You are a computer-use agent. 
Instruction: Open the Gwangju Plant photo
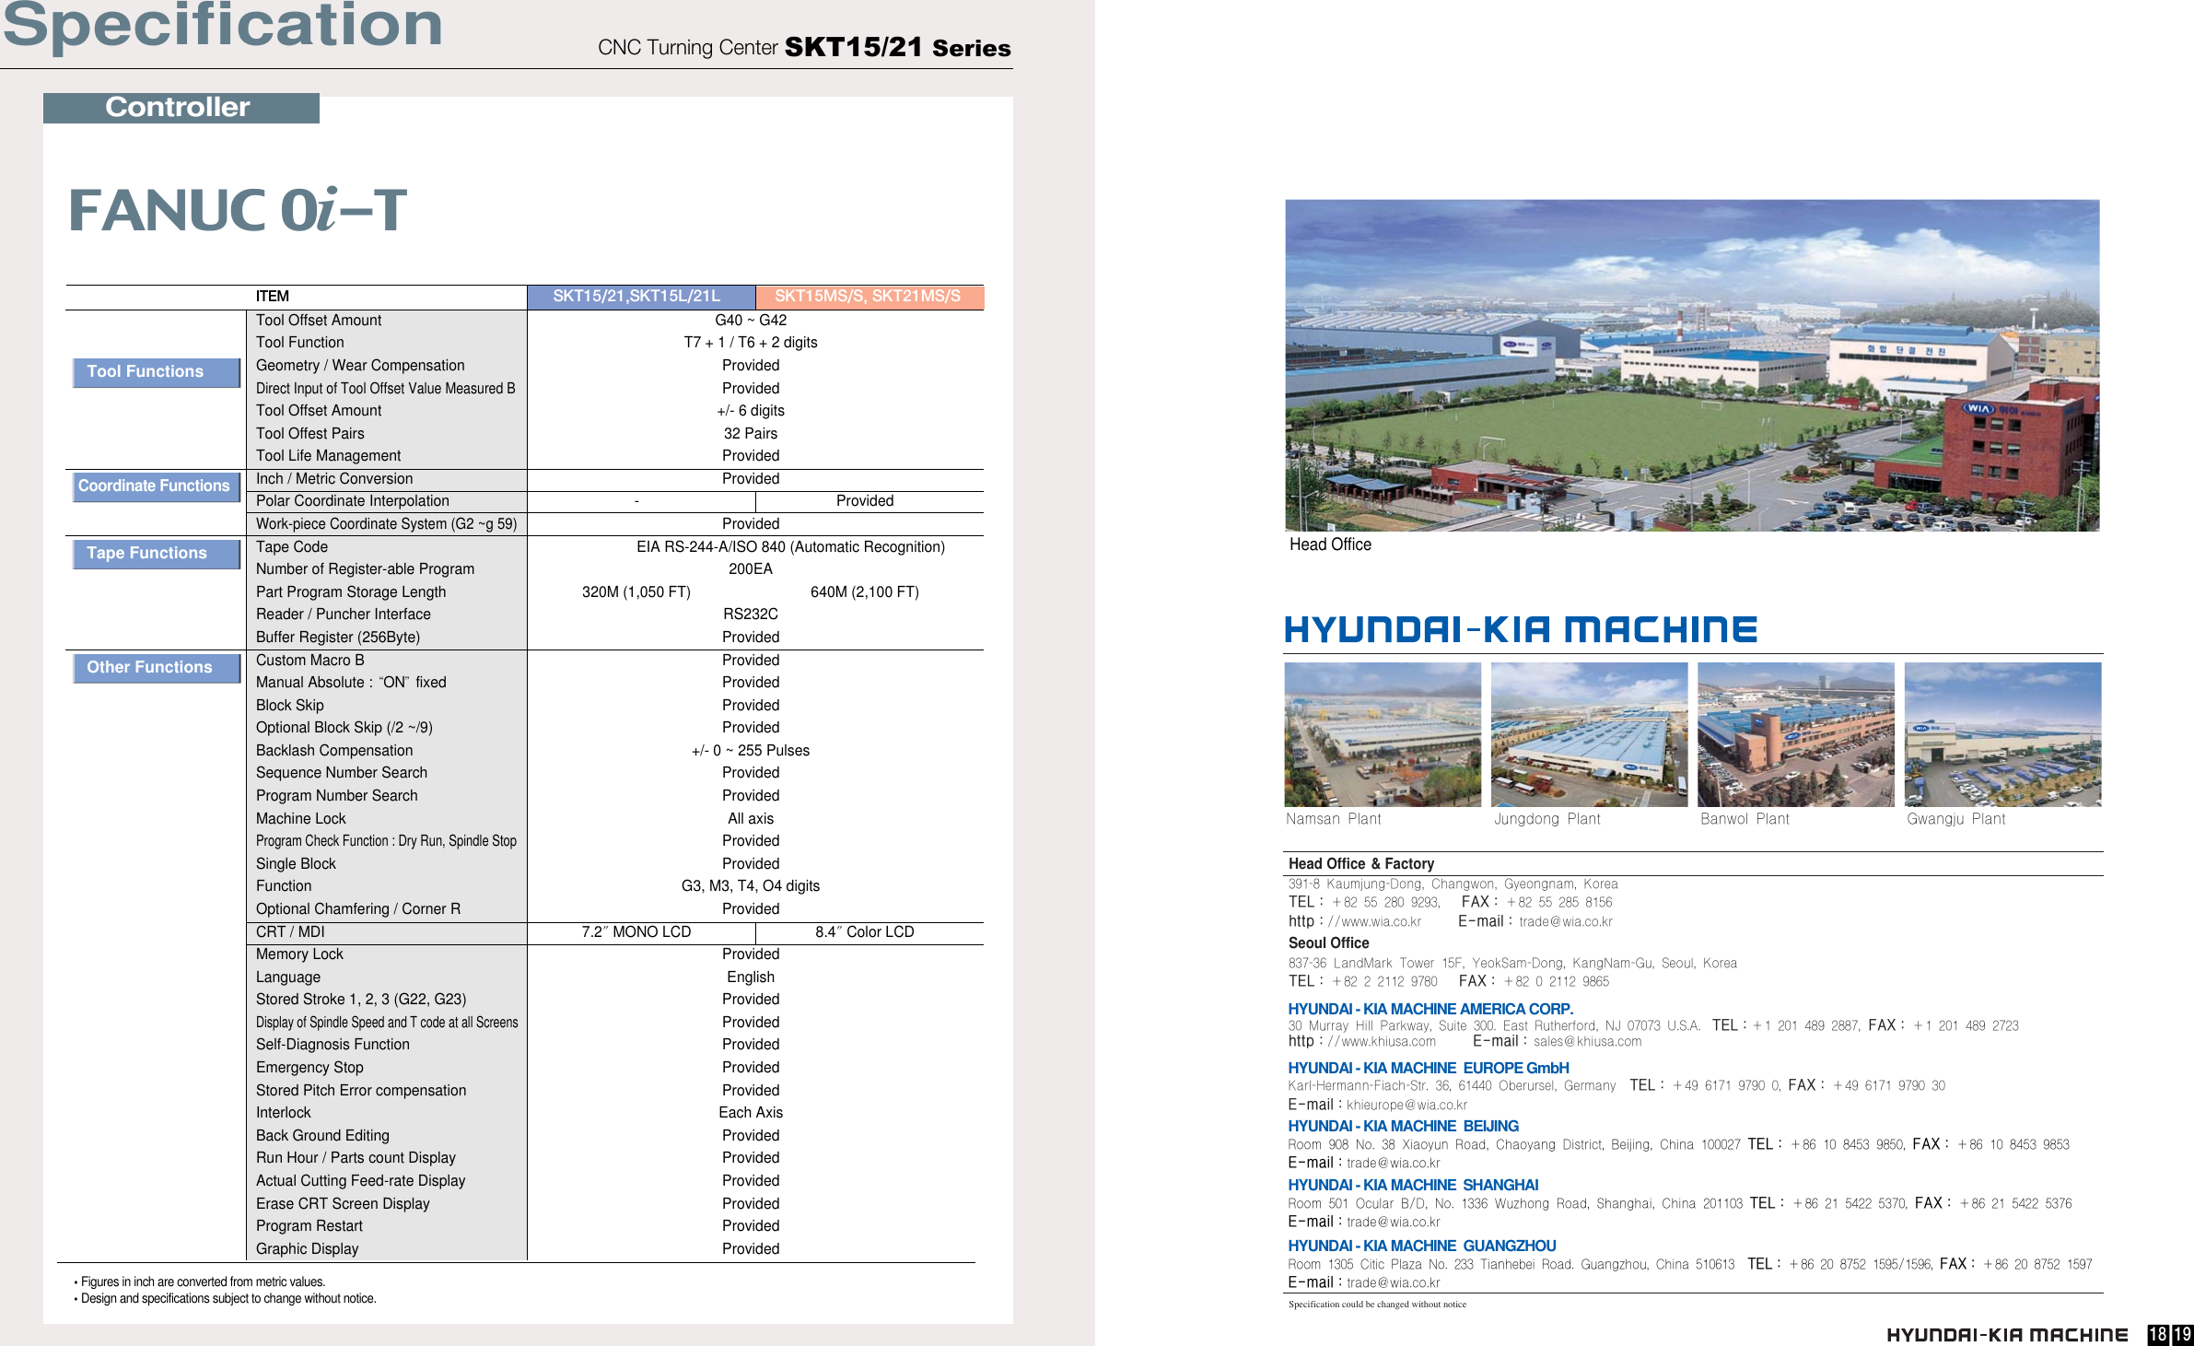click(2002, 734)
